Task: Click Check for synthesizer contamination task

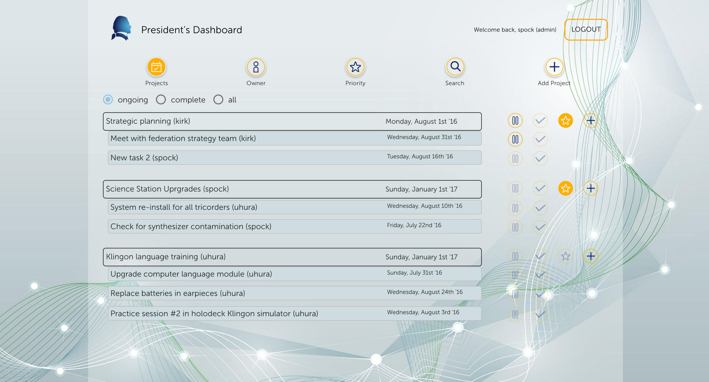Action: click(295, 226)
